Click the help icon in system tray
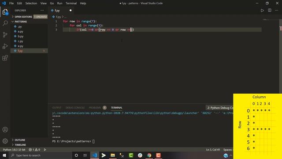This screenshot has height=159, width=282. pyautogui.click(x=226, y=155)
